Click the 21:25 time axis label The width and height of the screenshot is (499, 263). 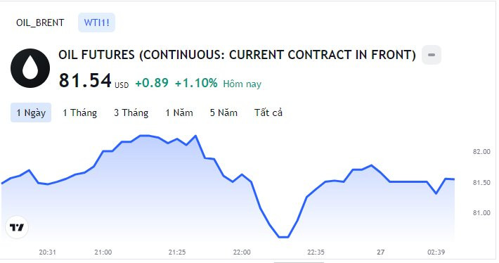177,252
